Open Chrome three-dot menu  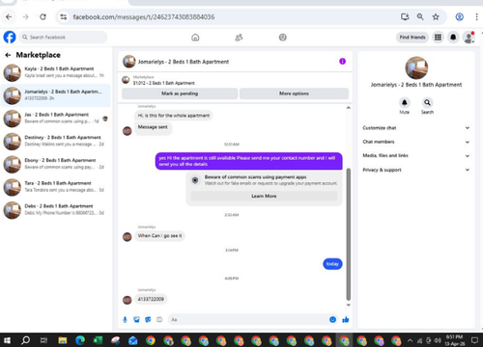tap(476, 16)
